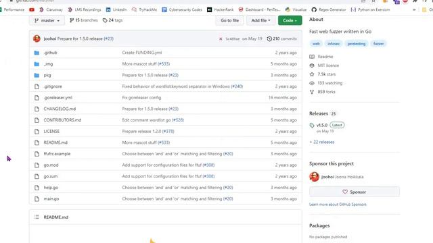Viewport: 433px width, 243px height.
Task: Open the MIT license link
Action: [324, 65]
